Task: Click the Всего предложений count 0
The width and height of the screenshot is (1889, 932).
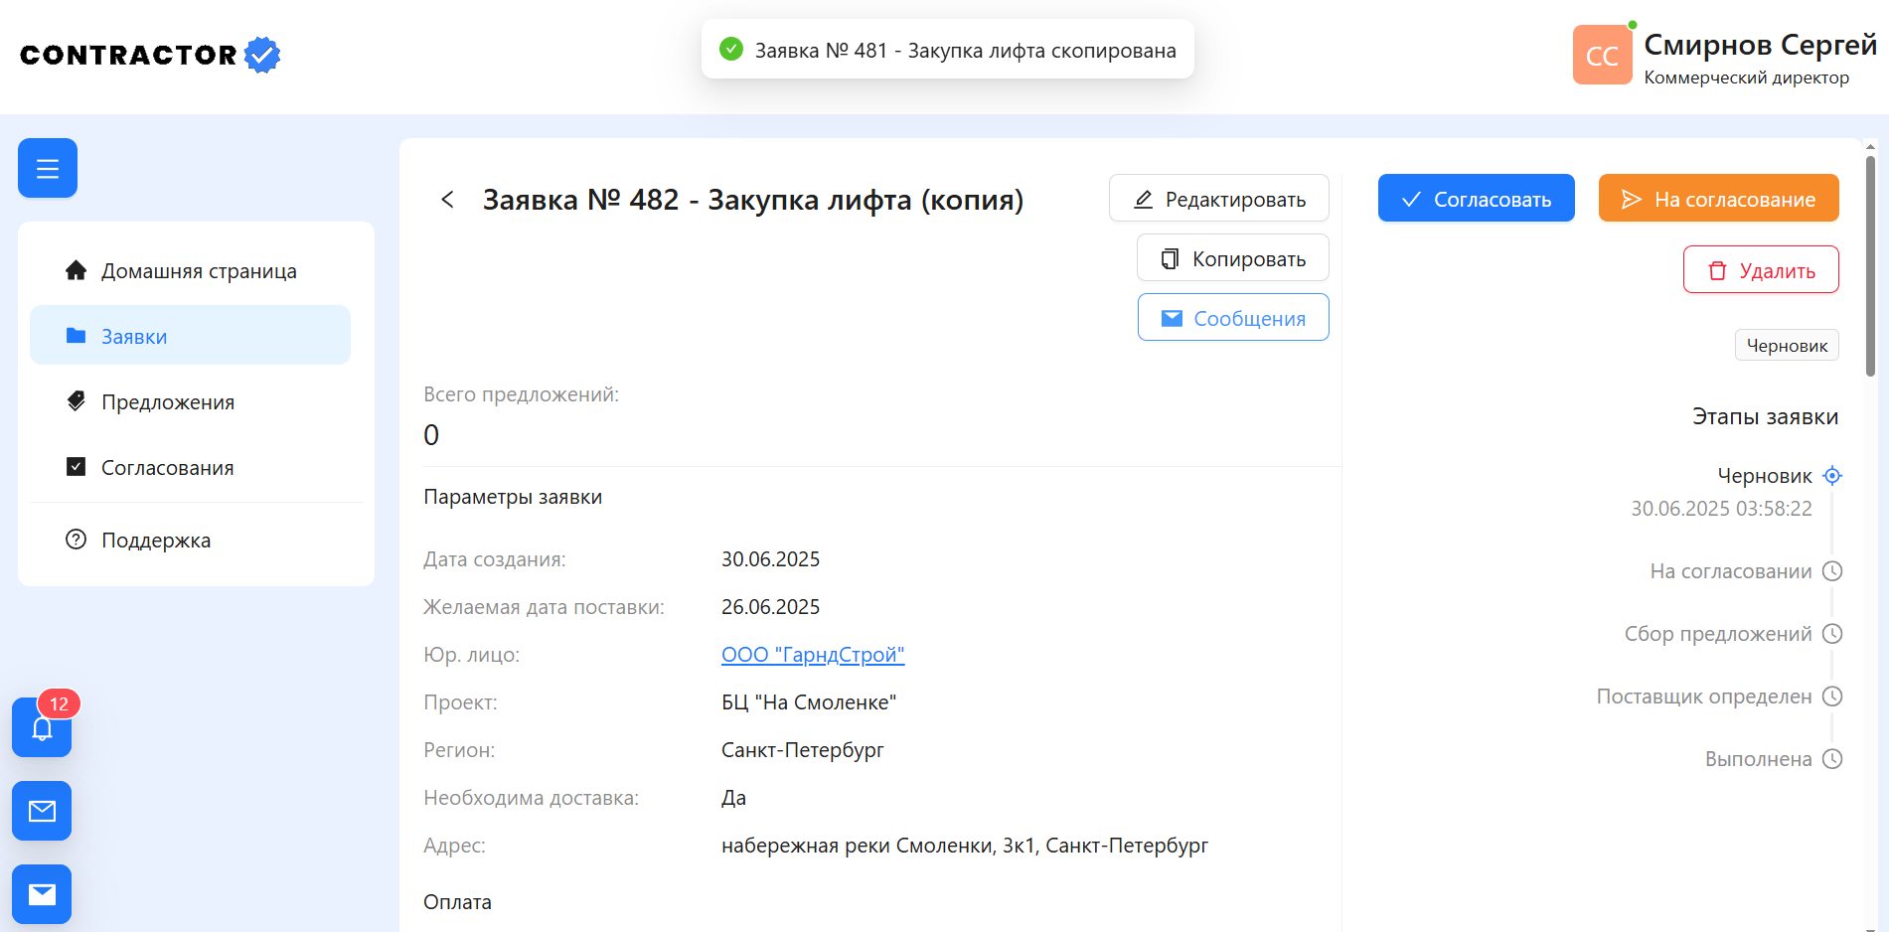Action: 431,435
